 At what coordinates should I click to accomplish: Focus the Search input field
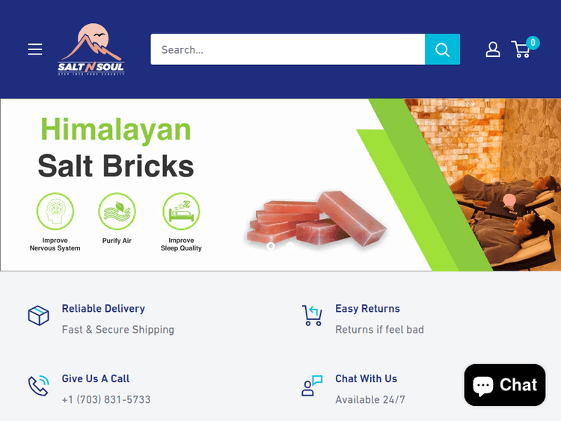coord(288,49)
